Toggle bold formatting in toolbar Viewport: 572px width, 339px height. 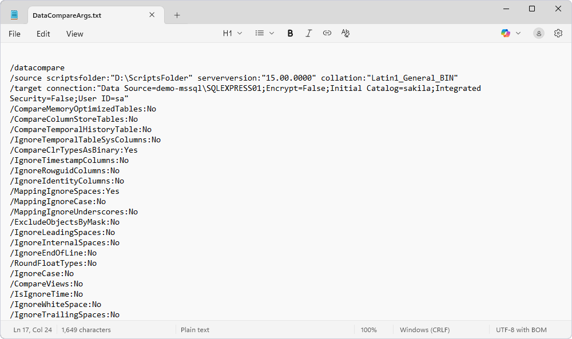coord(290,33)
